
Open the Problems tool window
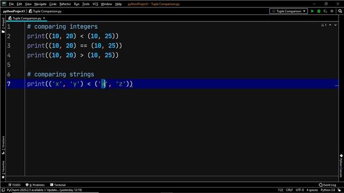coord(35,185)
